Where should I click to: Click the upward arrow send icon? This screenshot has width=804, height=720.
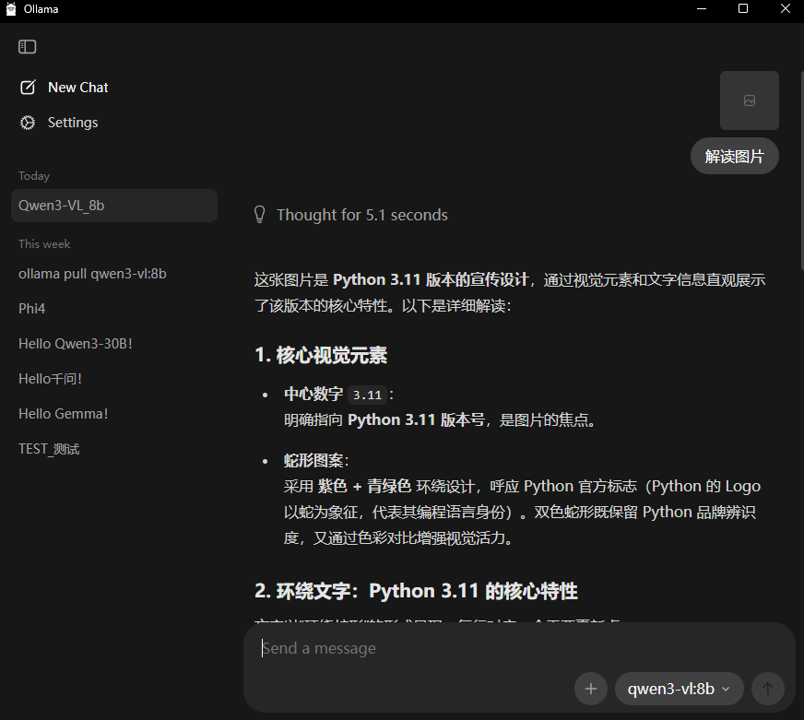(767, 689)
